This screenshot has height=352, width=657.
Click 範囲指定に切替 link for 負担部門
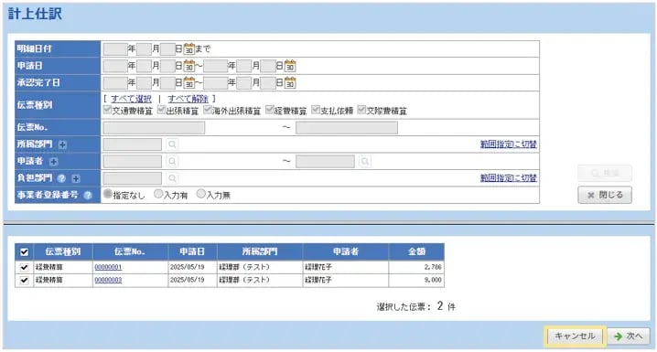[508, 178]
